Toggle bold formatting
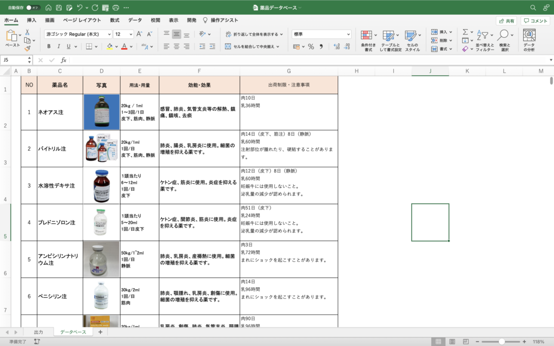 49,47
